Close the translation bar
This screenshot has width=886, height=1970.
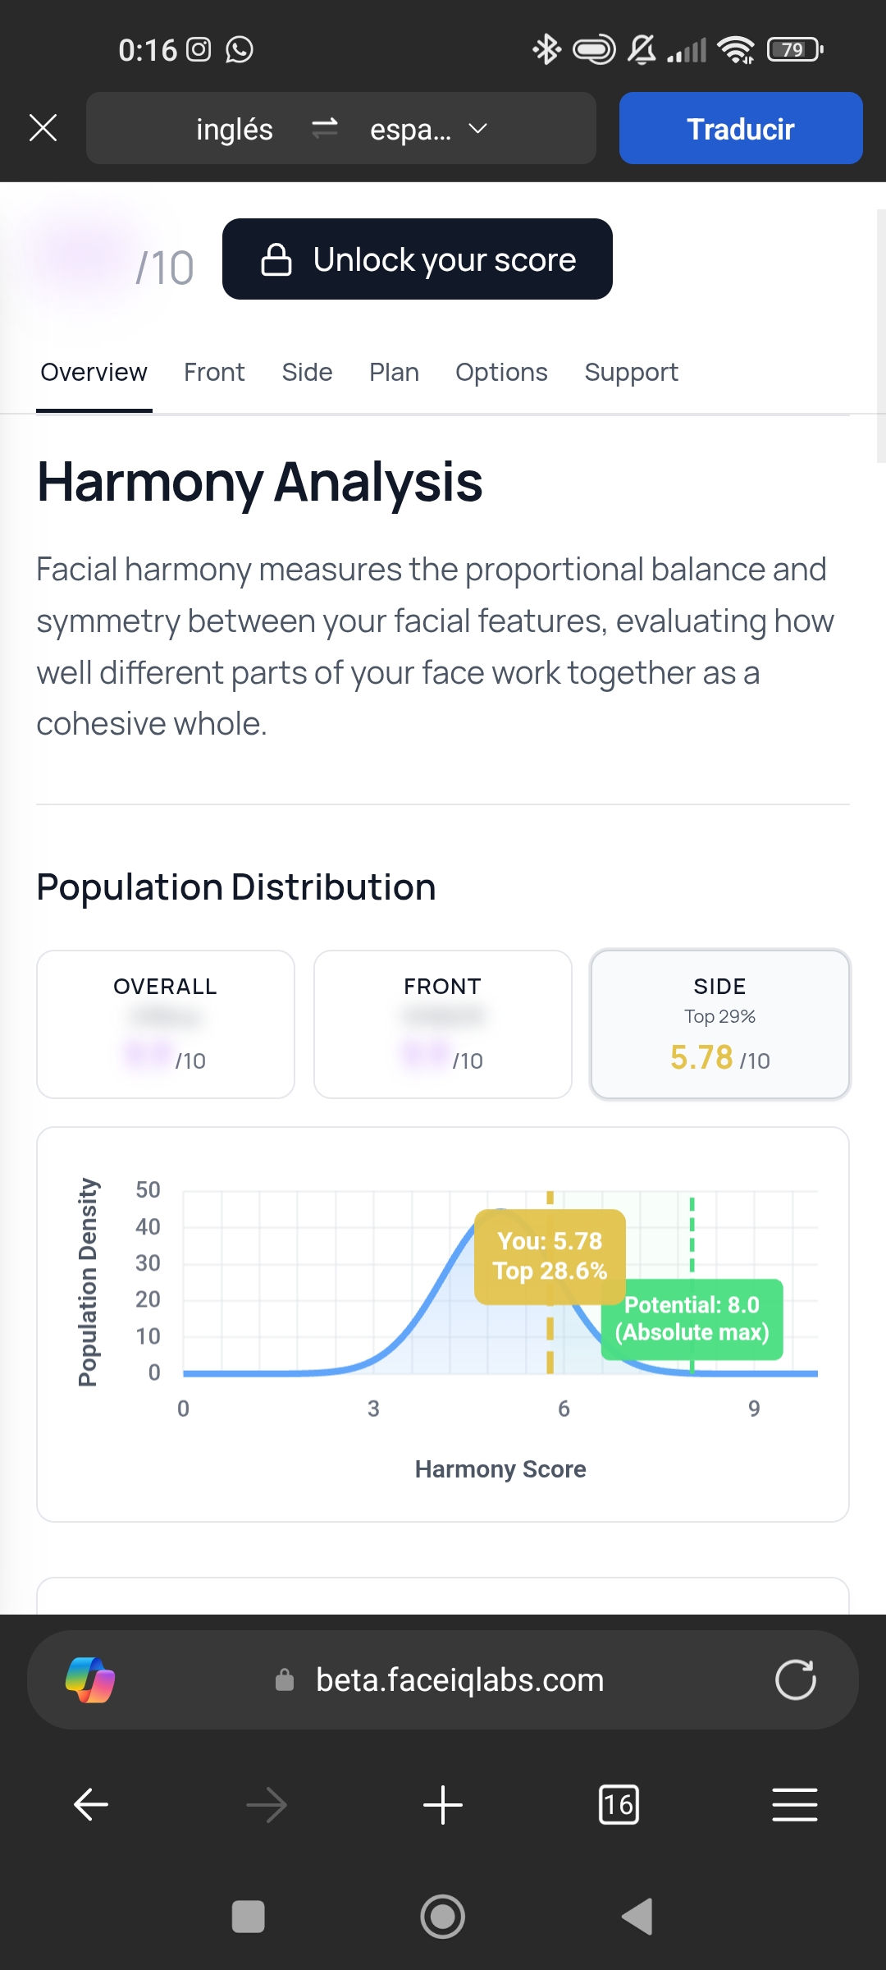43,128
